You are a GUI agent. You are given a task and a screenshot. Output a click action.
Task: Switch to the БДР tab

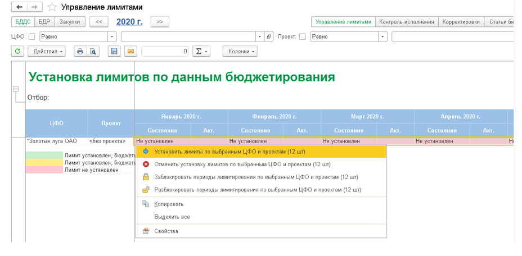click(x=44, y=22)
